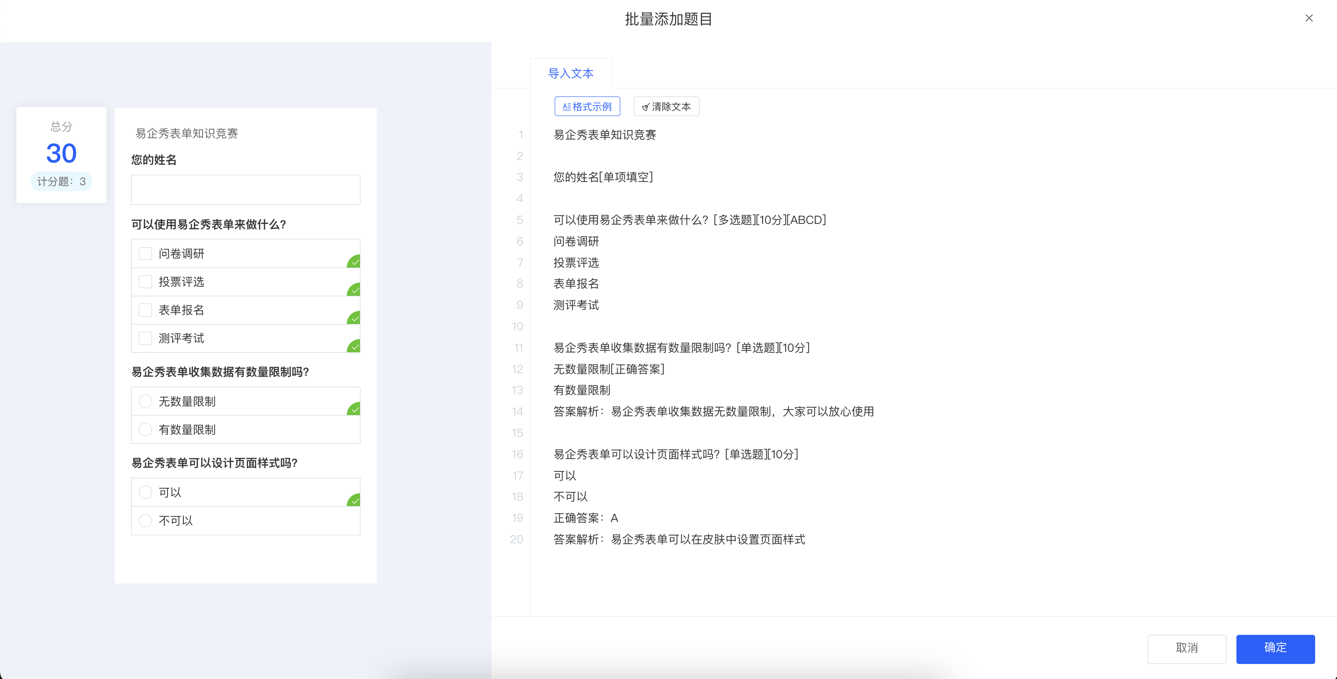Select the 有数量限制 radio option
1337x679 pixels.
pos(145,429)
